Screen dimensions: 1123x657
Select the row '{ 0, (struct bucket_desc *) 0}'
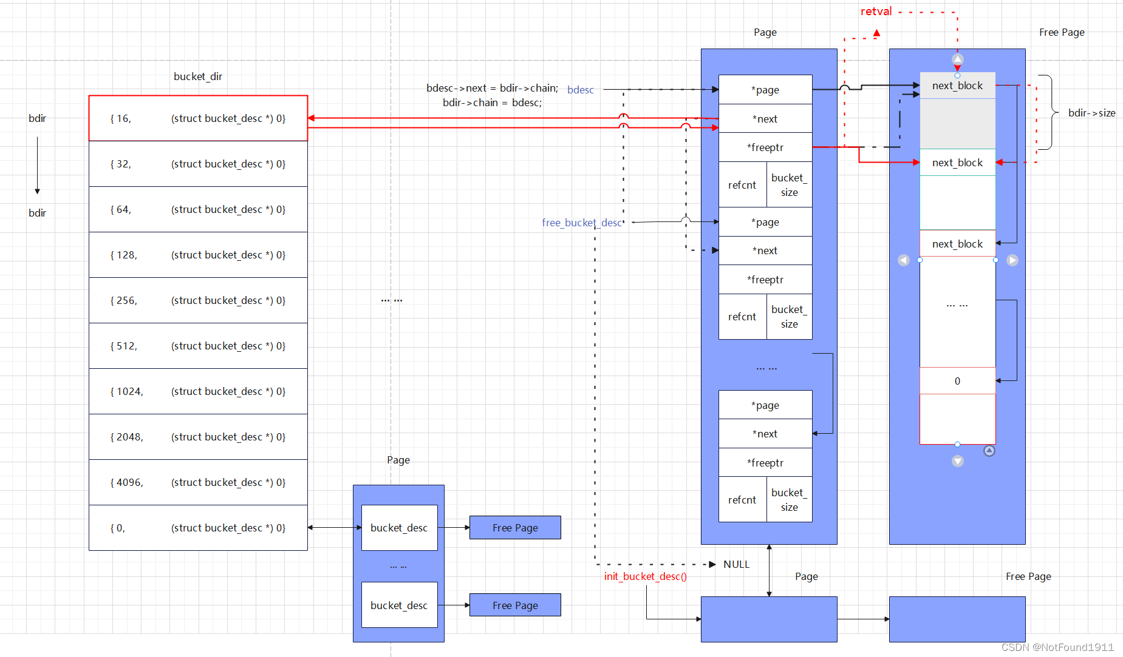(198, 528)
